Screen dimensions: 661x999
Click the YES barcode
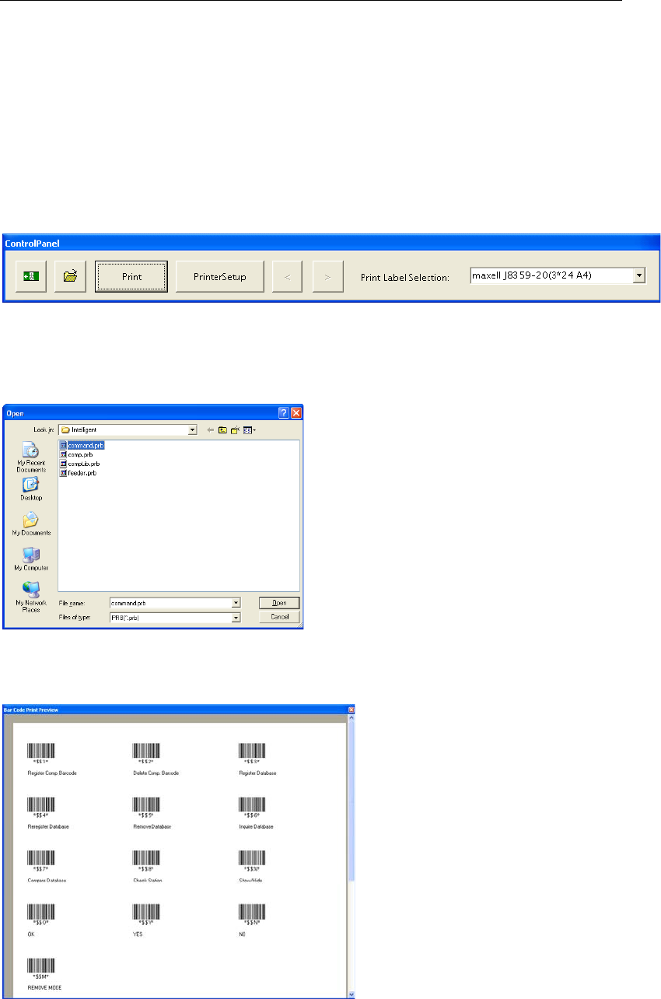click(147, 912)
